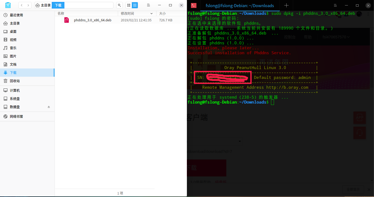This screenshot has width=374, height=197.
Task: Select 下载 in sidebar
Action: point(27,73)
